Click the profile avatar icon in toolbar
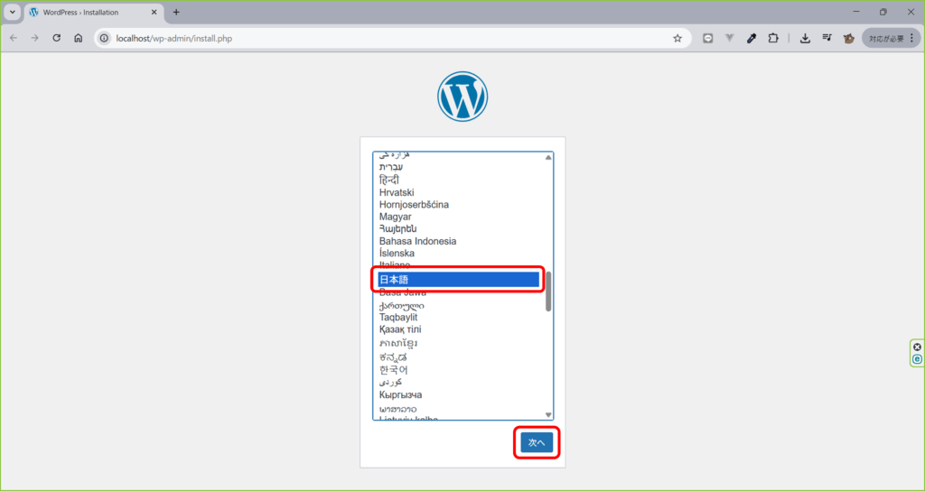This screenshot has width=925, height=491. tap(849, 38)
